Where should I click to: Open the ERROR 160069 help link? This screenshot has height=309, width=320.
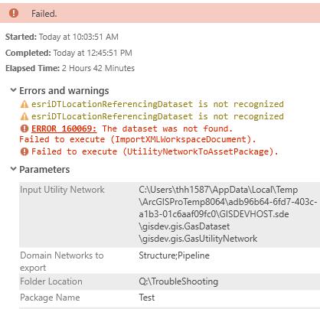[64, 128]
